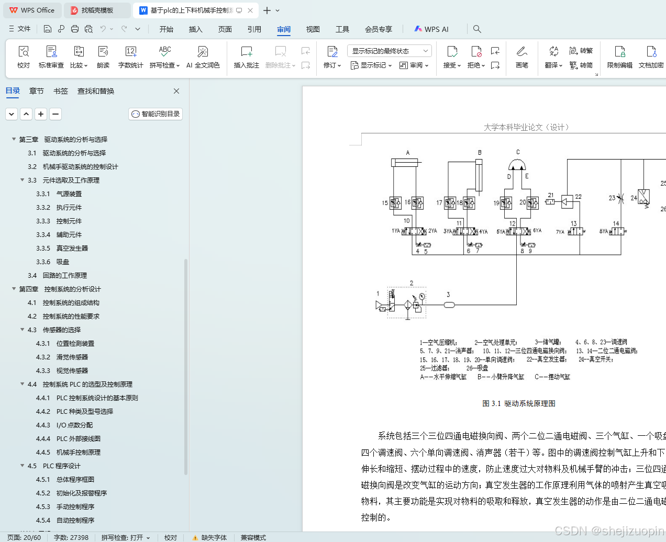Close the navigation pane with X
Screen dimensions: 666x542
[x=176, y=91]
